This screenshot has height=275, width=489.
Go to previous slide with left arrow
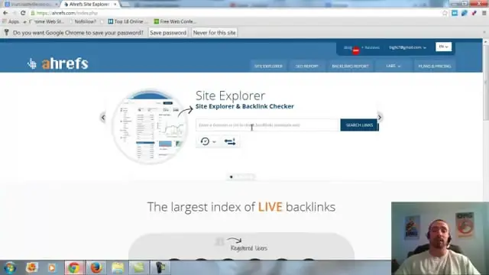pos(103,118)
